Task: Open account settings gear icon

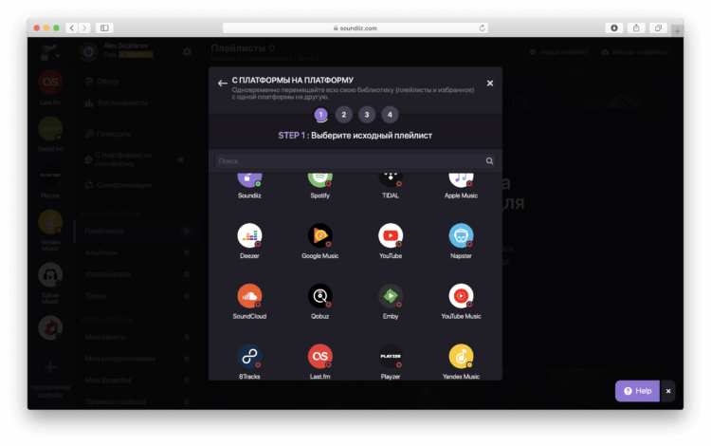Action: pyautogui.click(x=187, y=52)
